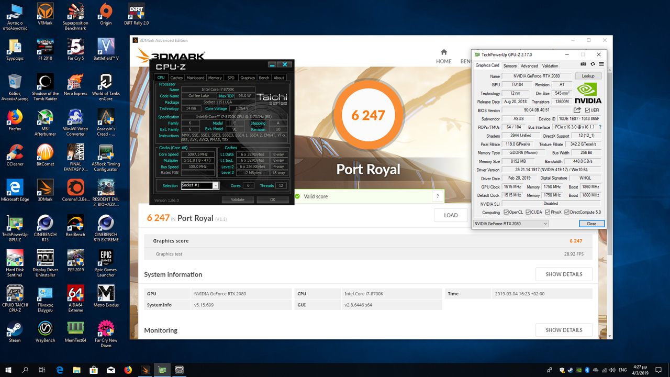The image size is (670, 377).
Task: Click the Valid score help question button
Action: click(x=438, y=196)
